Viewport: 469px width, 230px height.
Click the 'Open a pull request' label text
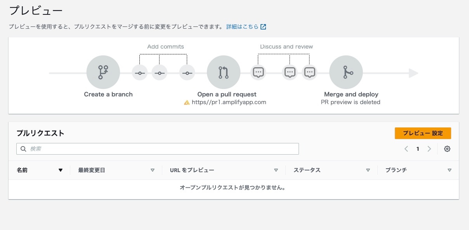(227, 94)
